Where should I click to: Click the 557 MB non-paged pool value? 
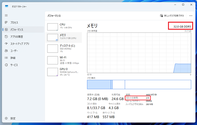tap(109, 117)
